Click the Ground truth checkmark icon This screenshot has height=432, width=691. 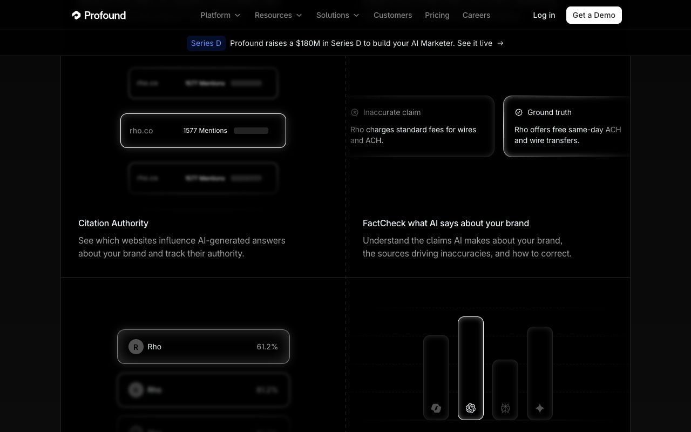click(x=519, y=112)
